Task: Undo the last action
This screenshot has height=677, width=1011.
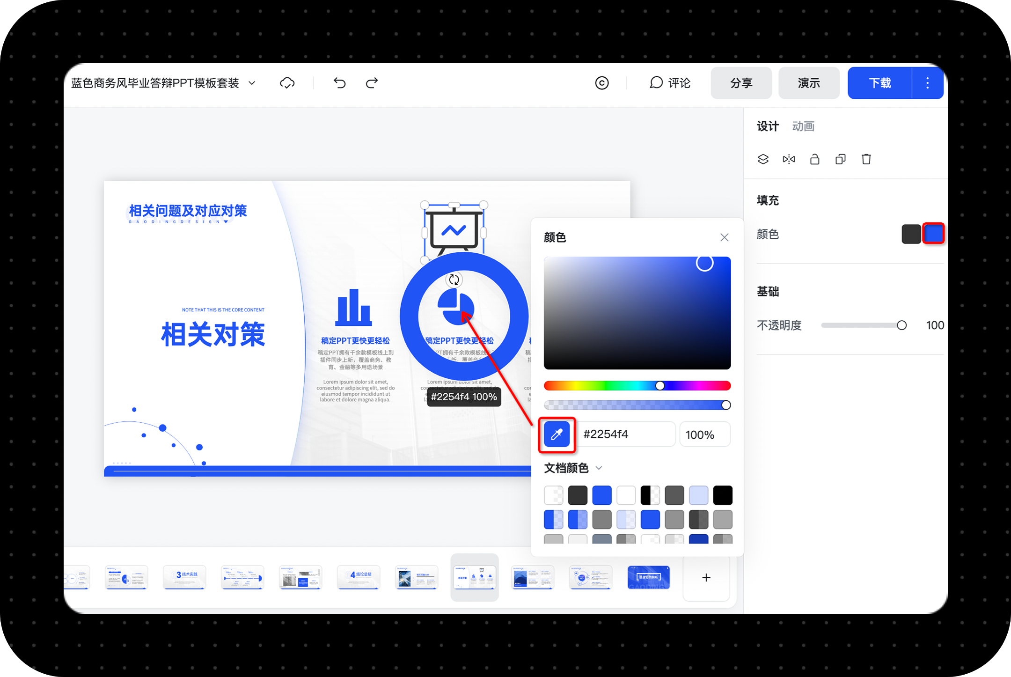Action: (x=340, y=83)
